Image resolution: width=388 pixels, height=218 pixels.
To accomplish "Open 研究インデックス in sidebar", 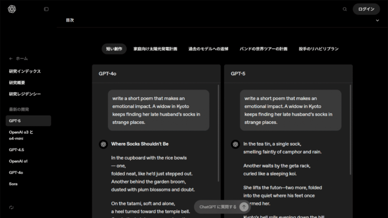I will [25, 72].
